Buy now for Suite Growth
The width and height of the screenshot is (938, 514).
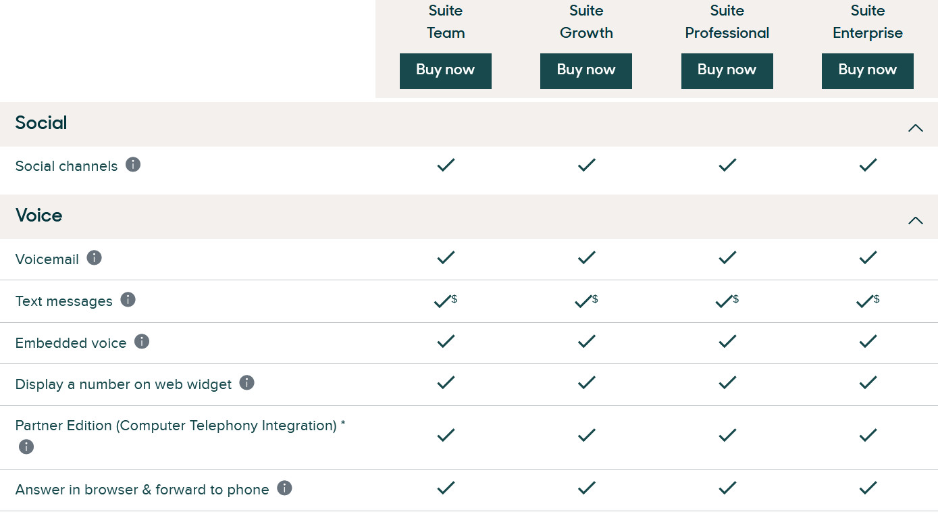(586, 71)
